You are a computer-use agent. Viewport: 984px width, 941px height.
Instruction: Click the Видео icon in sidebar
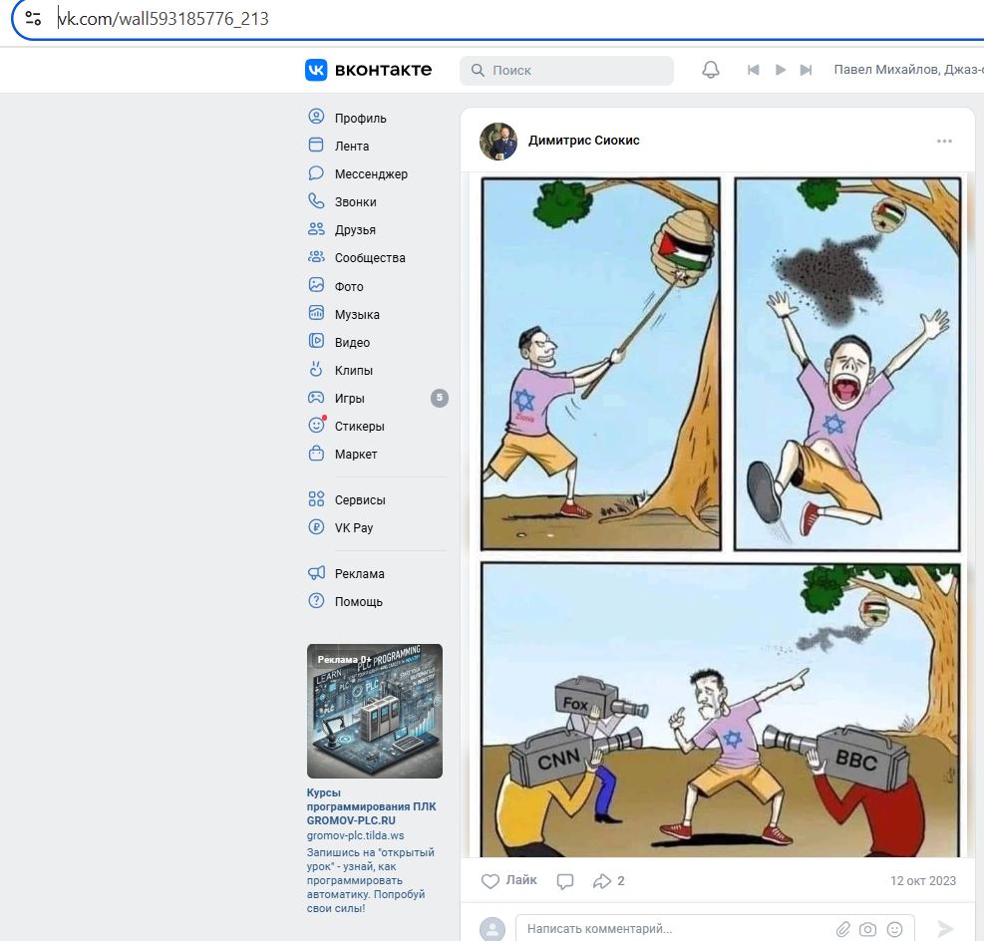coord(316,341)
